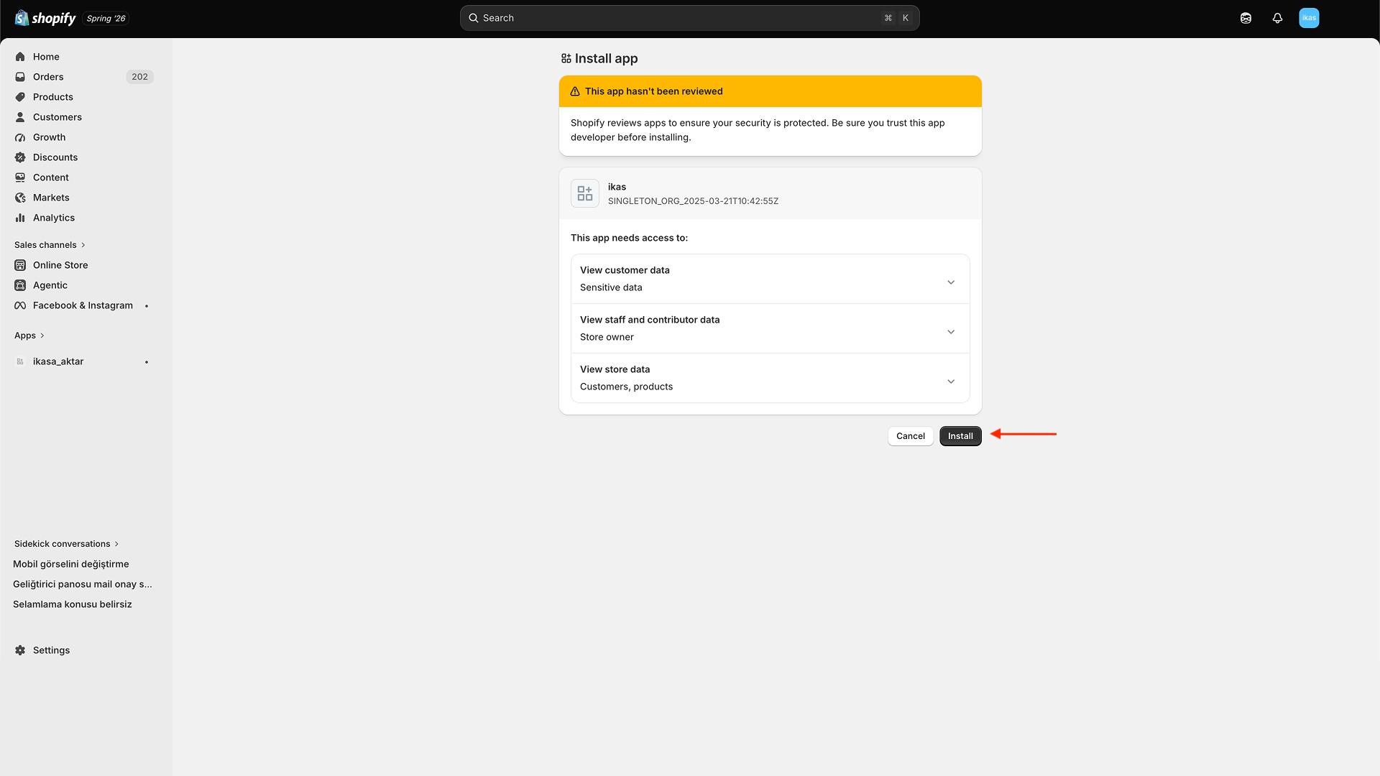Click the Products tag icon
This screenshot has width=1380, height=776.
(x=20, y=97)
